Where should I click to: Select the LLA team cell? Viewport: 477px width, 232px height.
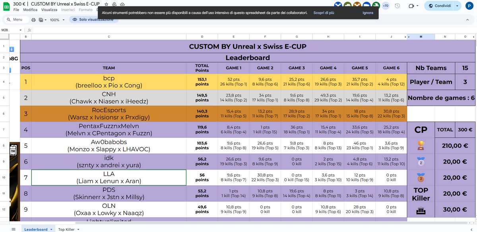point(109,178)
